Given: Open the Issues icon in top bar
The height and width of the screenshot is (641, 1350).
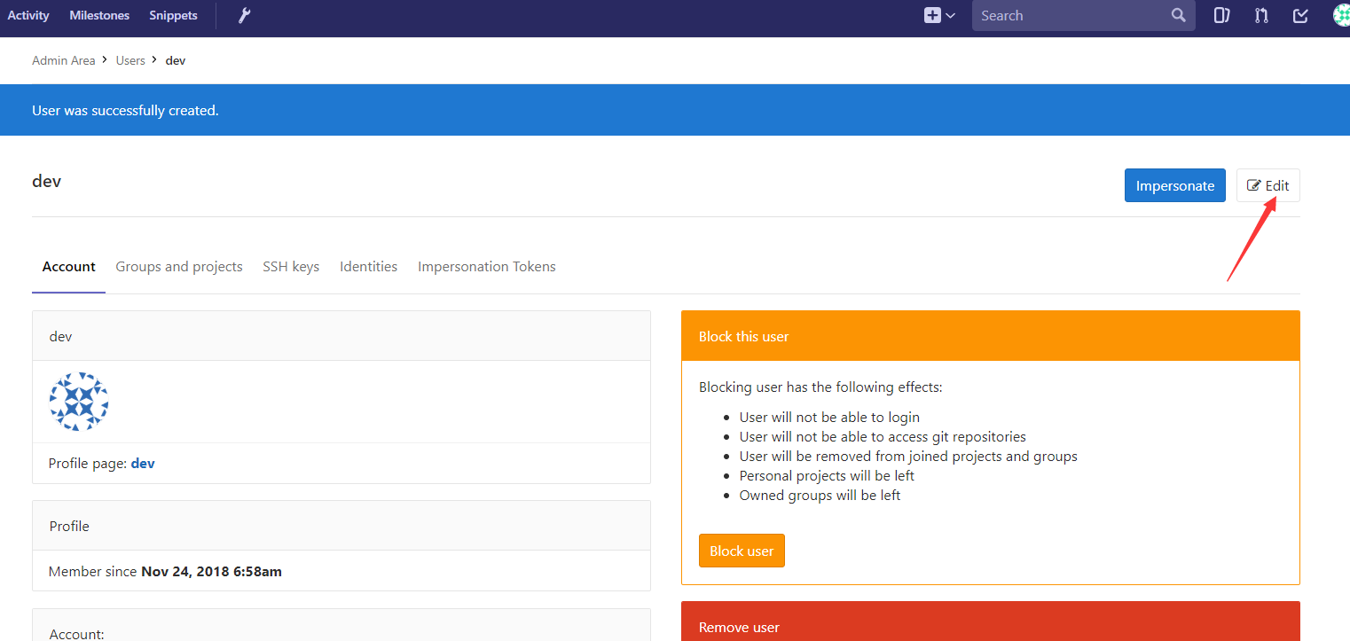Looking at the screenshot, I should [1221, 15].
